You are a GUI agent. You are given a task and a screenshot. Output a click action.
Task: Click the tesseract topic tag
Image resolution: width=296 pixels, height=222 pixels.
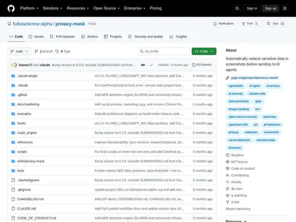pos(234,148)
